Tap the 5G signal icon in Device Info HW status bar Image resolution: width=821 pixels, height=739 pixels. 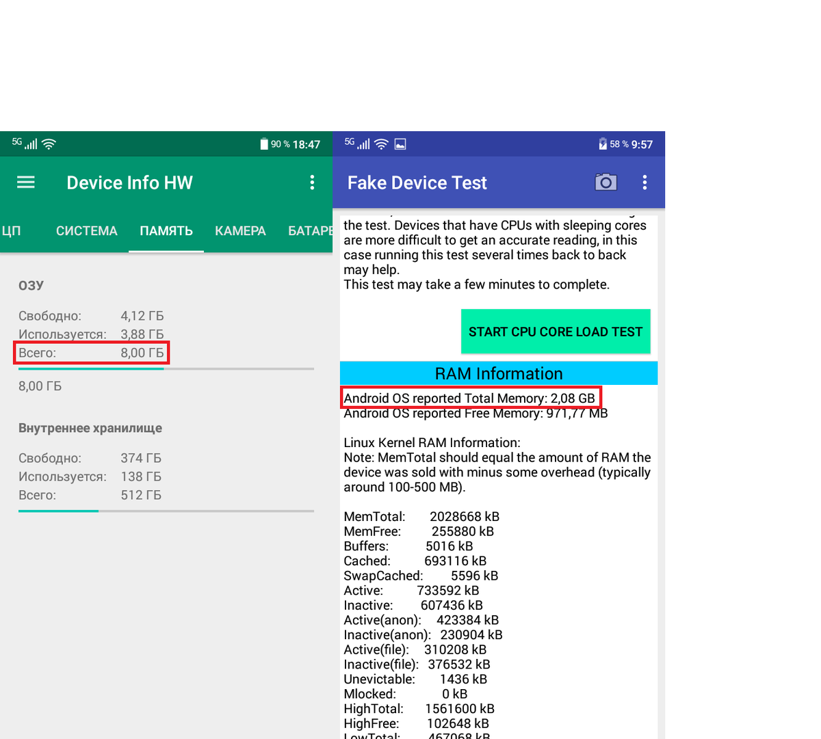pyautogui.click(x=25, y=144)
